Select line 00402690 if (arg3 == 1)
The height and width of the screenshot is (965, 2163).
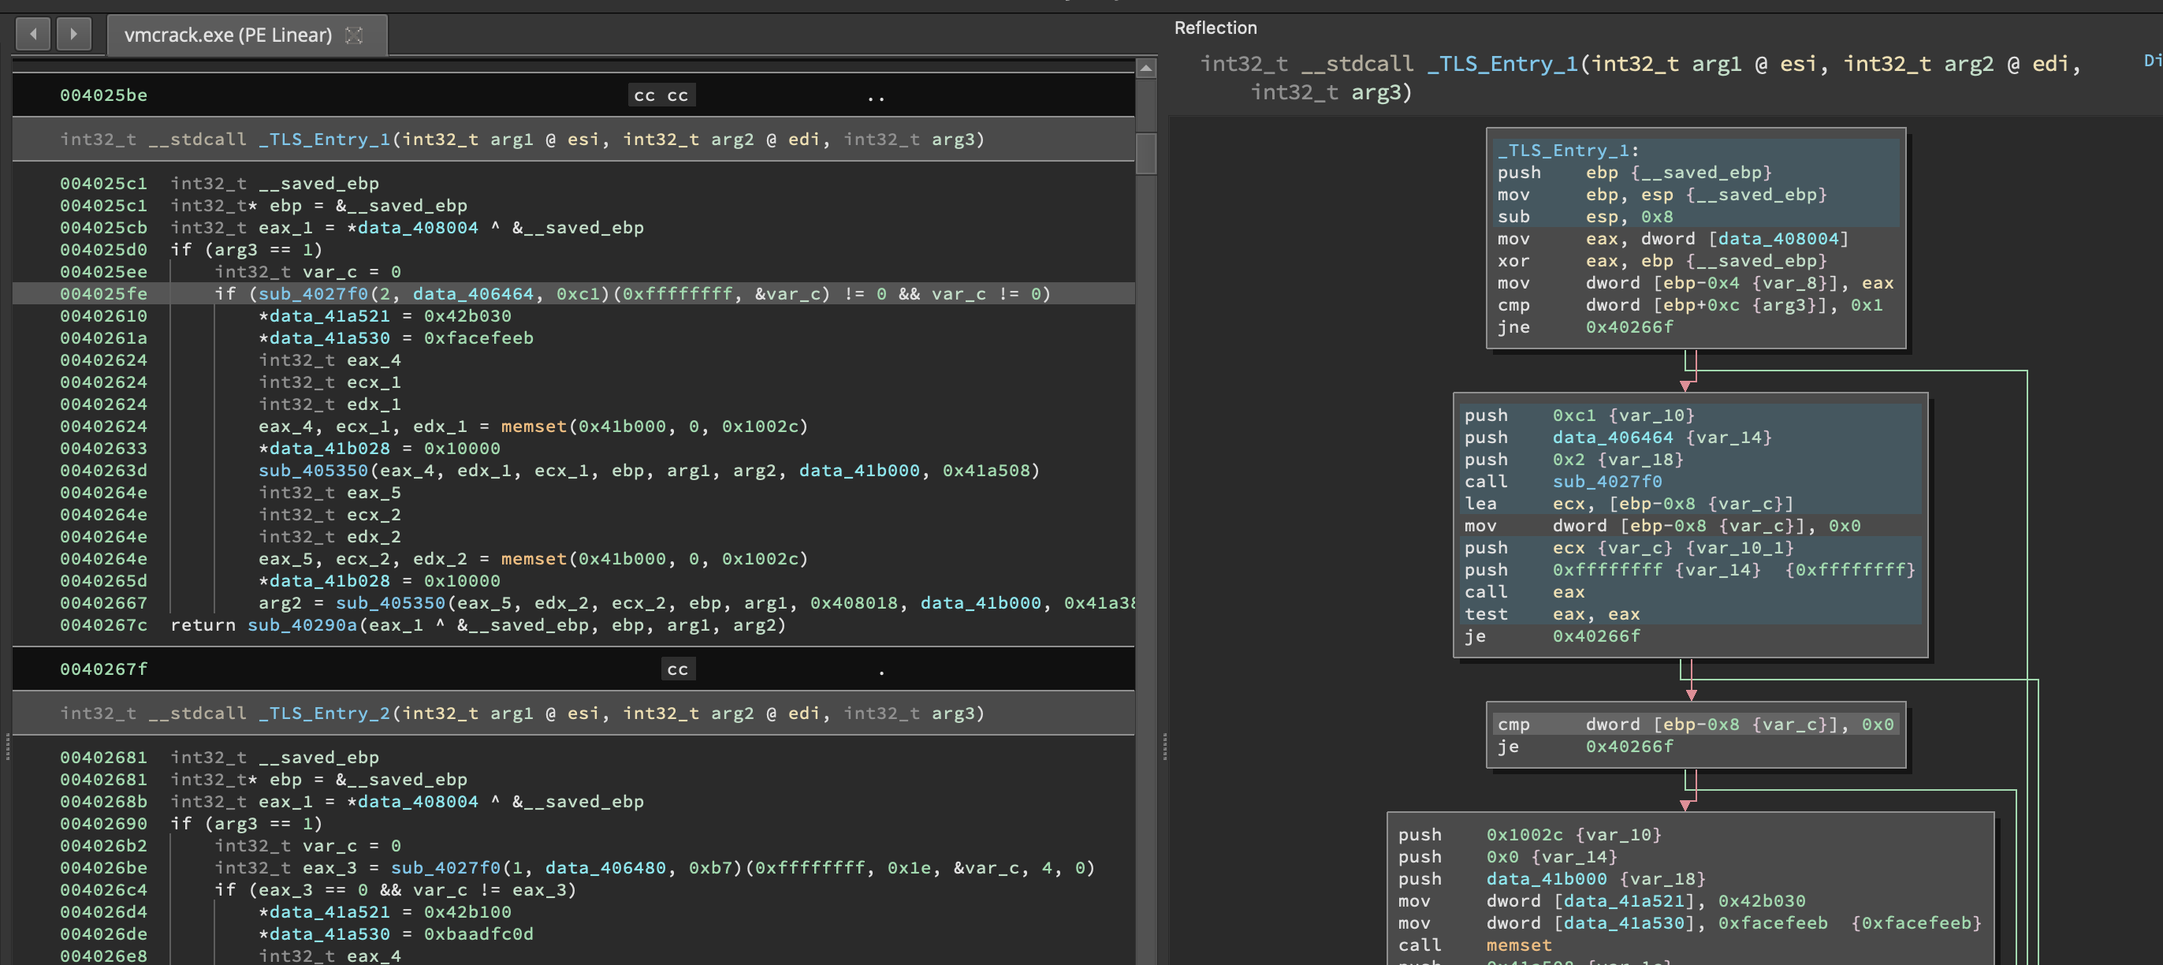[x=574, y=824]
